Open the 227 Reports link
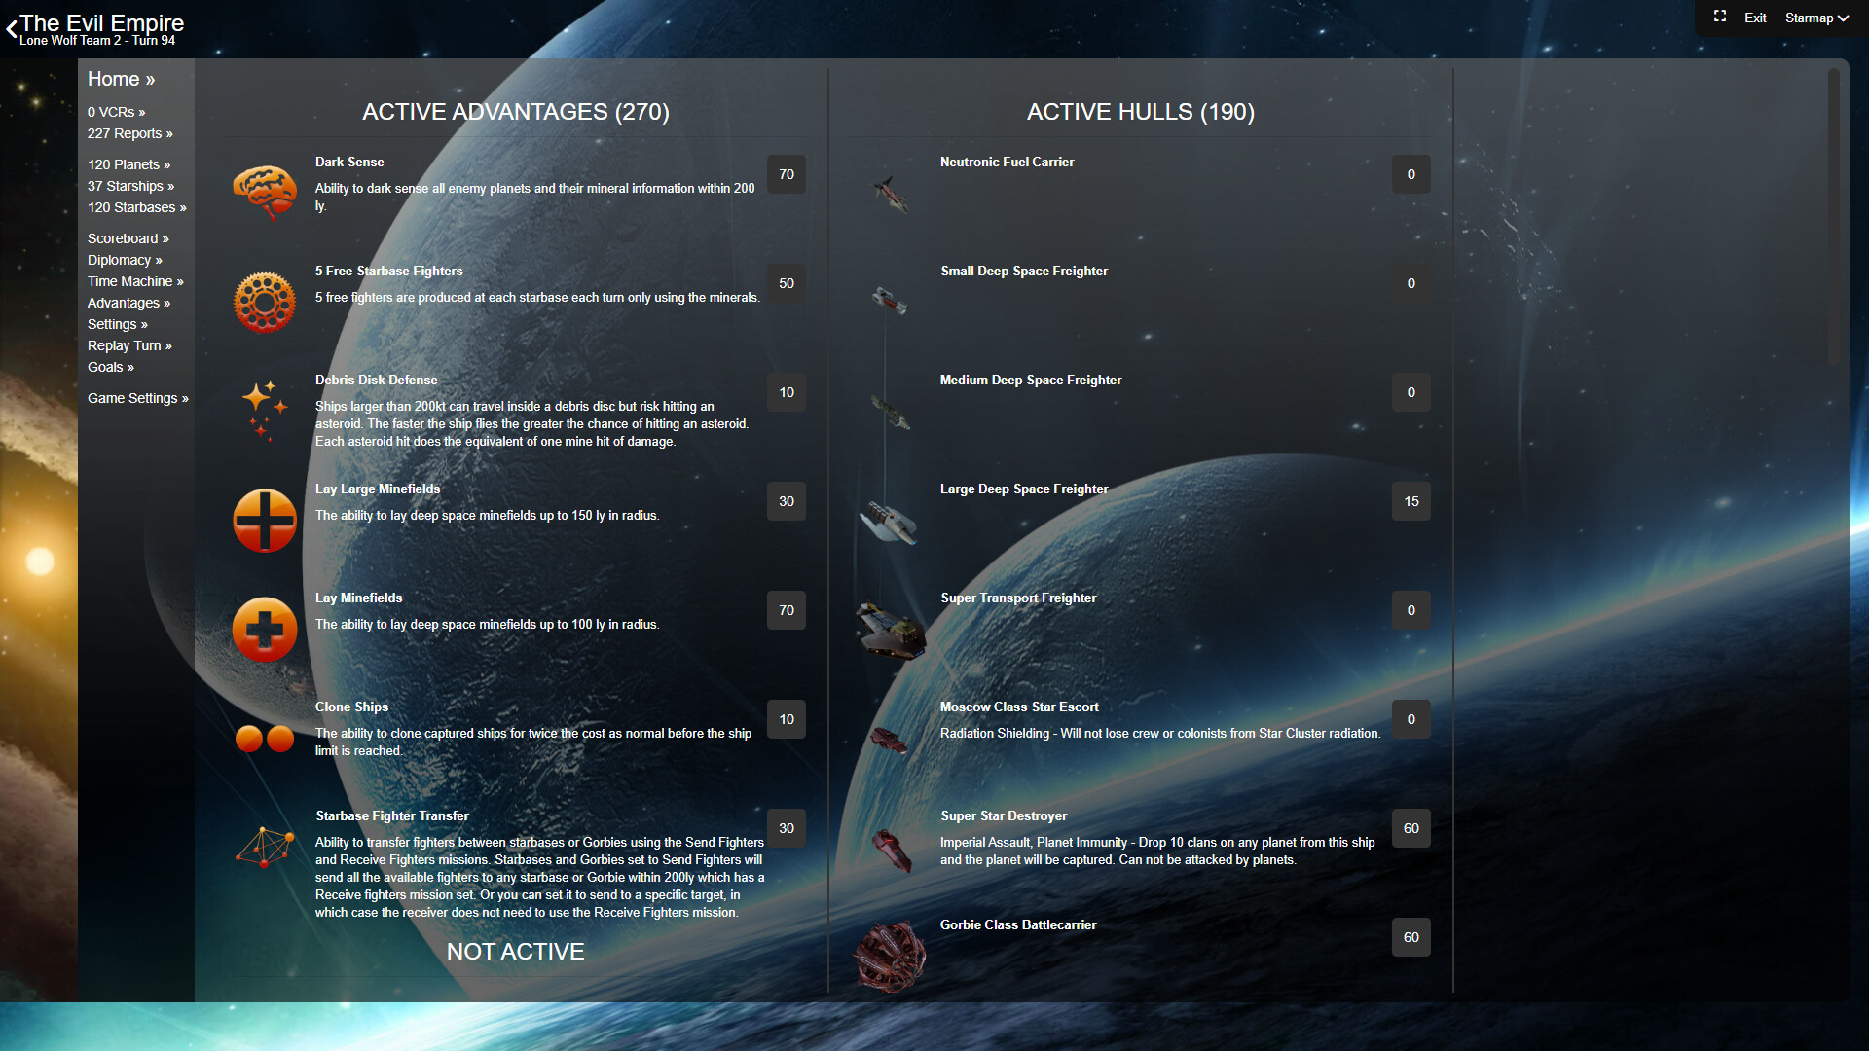 129,133
